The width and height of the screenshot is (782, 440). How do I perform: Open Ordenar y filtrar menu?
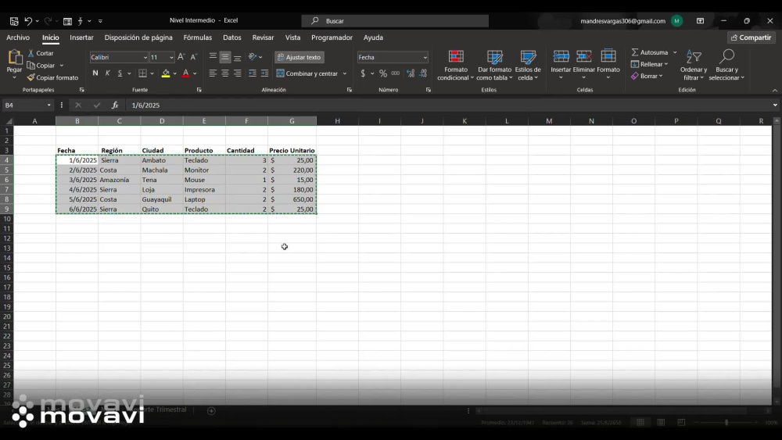pyautogui.click(x=693, y=65)
